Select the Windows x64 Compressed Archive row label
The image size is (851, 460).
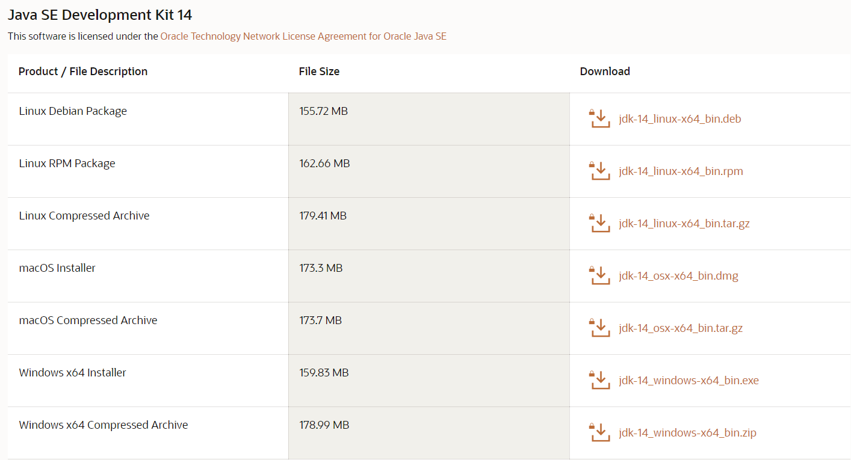(x=104, y=425)
